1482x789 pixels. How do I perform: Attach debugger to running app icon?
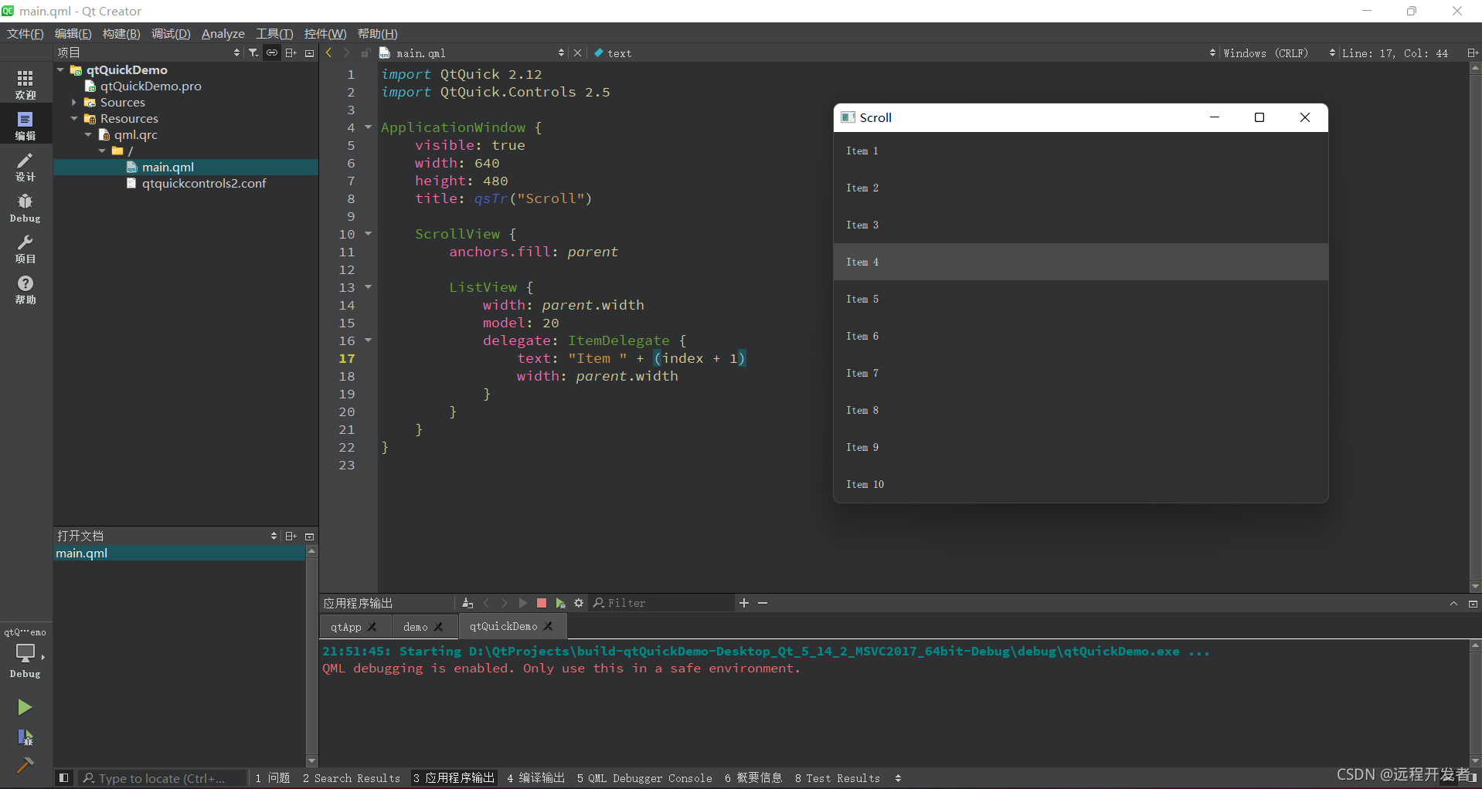560,603
